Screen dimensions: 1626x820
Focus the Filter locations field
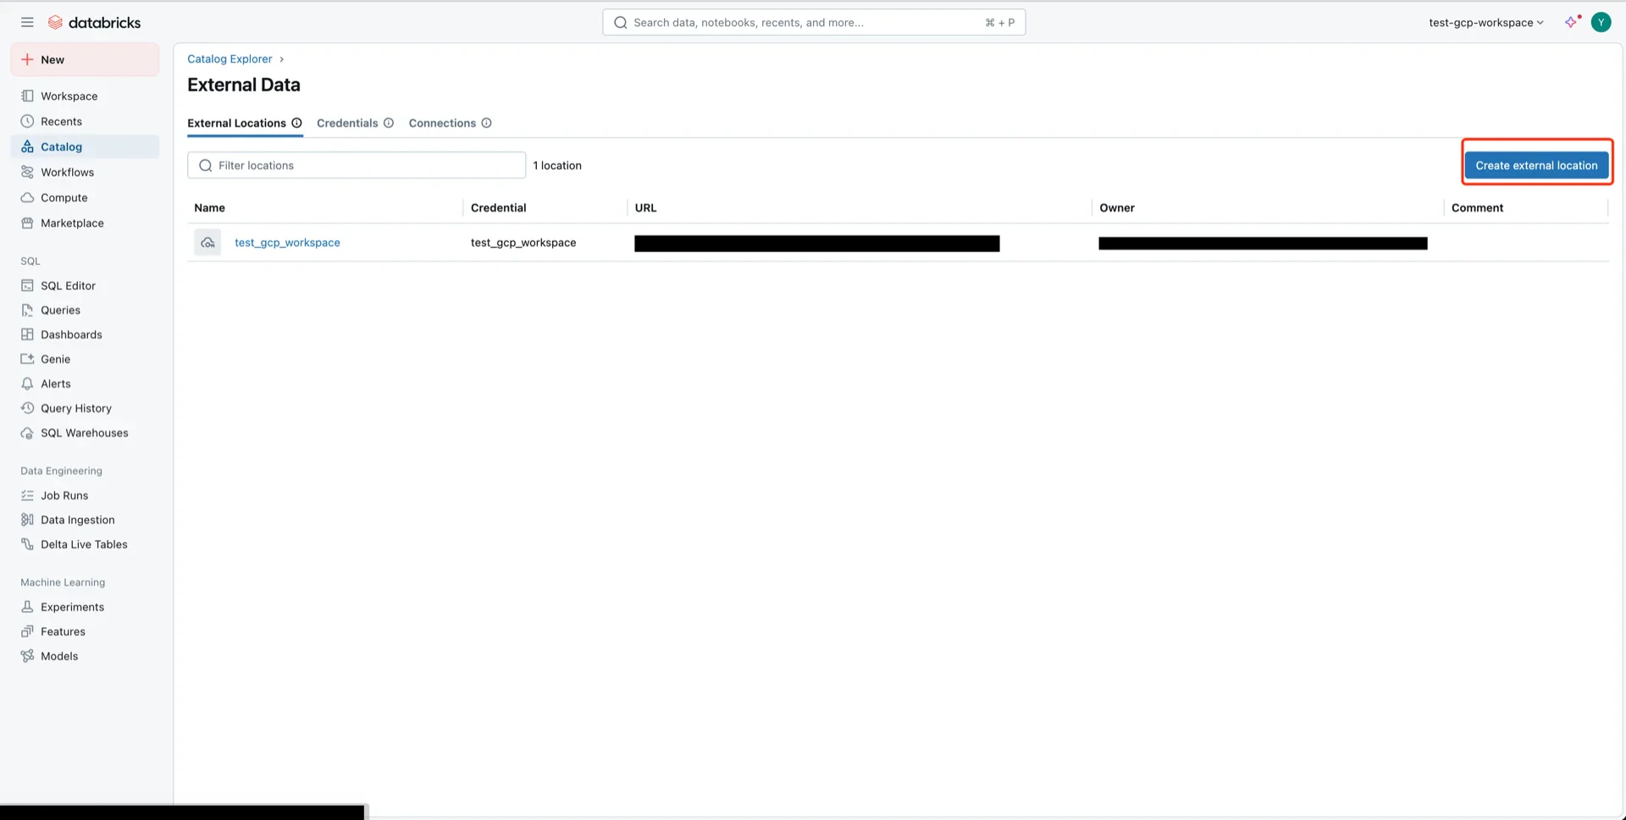point(357,166)
